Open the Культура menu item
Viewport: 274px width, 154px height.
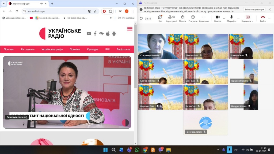[x=92, y=49]
